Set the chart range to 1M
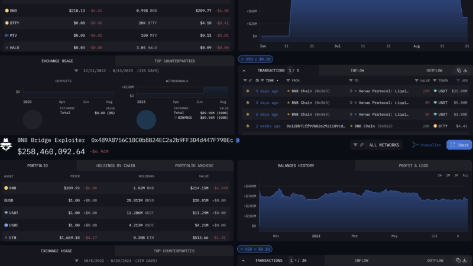The height and width of the screenshot is (266, 473). tap(448, 176)
